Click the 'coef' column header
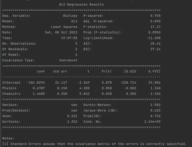The height and width of the screenshot is (147, 192). tap(41, 71)
